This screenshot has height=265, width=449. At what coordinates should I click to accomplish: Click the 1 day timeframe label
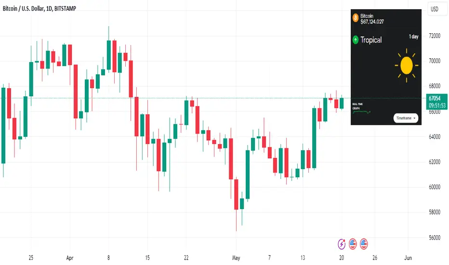pyautogui.click(x=413, y=37)
